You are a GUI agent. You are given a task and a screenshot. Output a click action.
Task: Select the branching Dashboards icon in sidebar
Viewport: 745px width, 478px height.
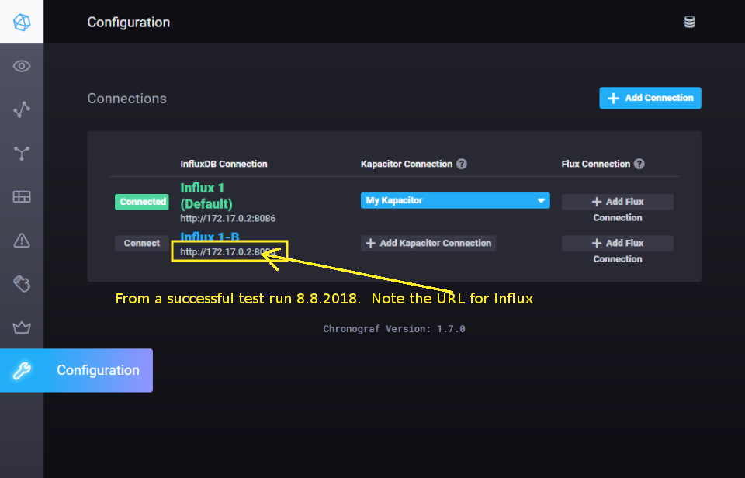pyautogui.click(x=21, y=153)
